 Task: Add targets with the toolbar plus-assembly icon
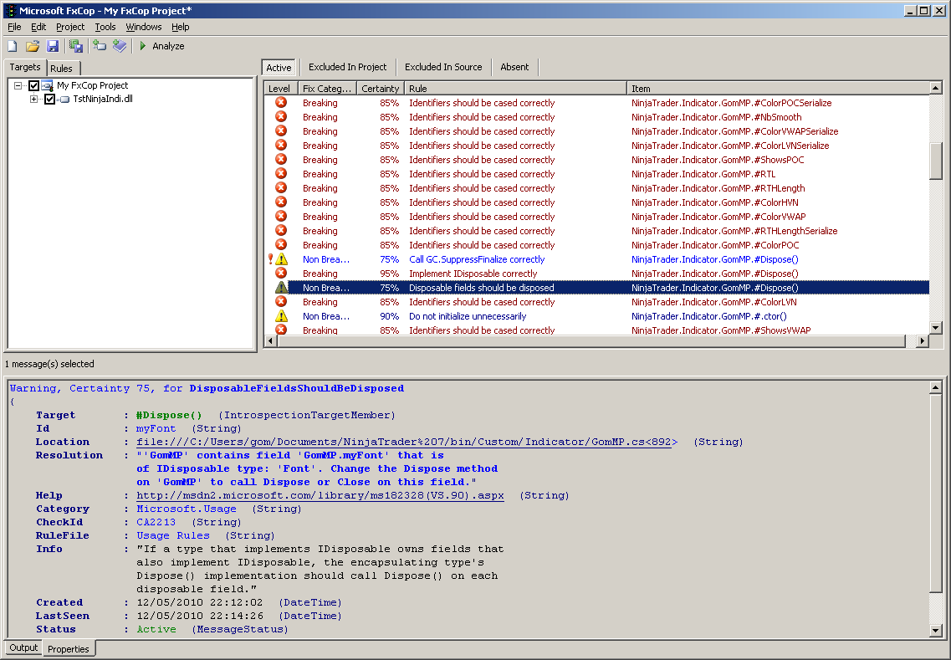(x=100, y=46)
